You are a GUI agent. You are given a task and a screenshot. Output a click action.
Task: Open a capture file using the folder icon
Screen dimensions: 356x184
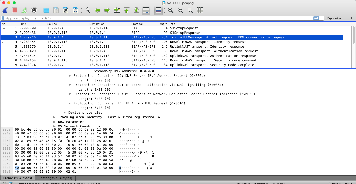pos(46,10)
